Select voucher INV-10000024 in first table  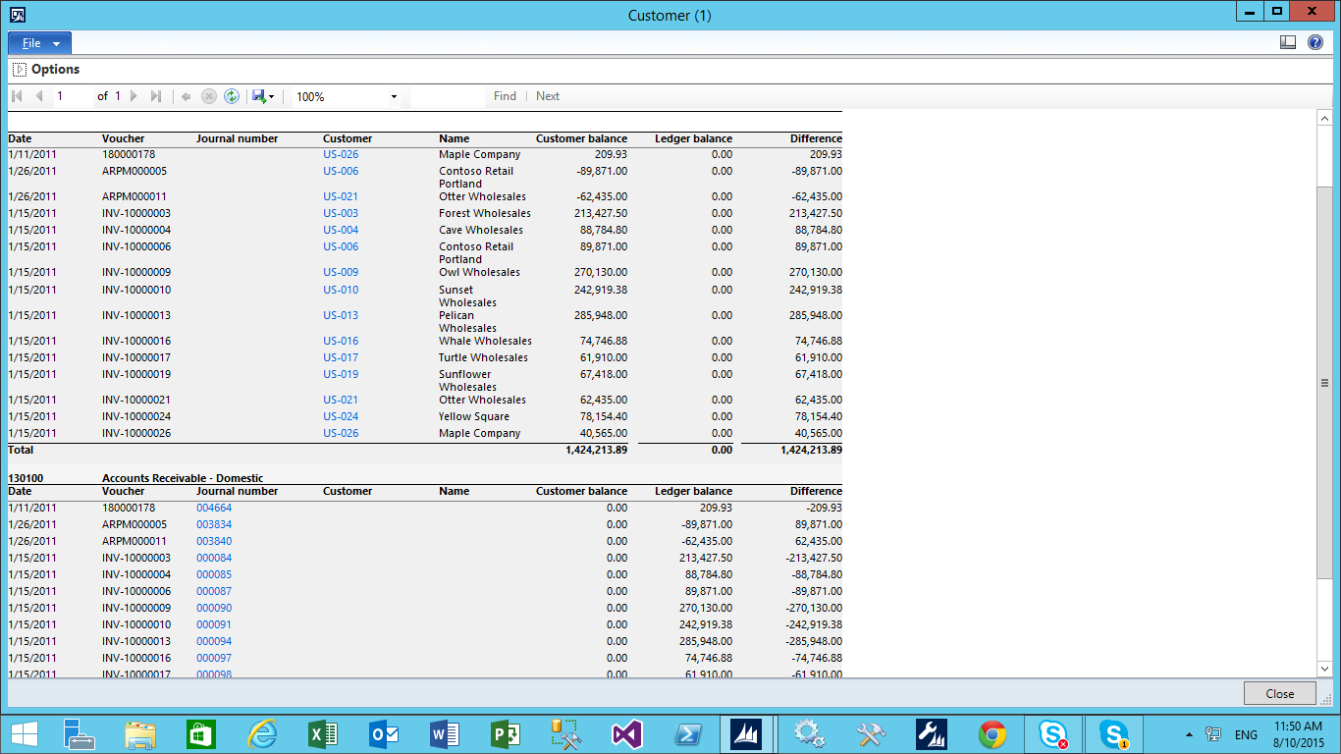tap(136, 416)
